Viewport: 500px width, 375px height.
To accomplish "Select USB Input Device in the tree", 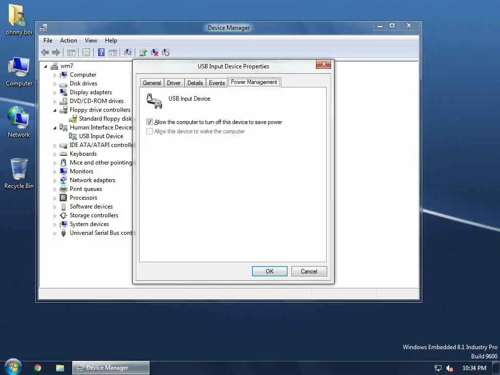I will pyautogui.click(x=101, y=136).
